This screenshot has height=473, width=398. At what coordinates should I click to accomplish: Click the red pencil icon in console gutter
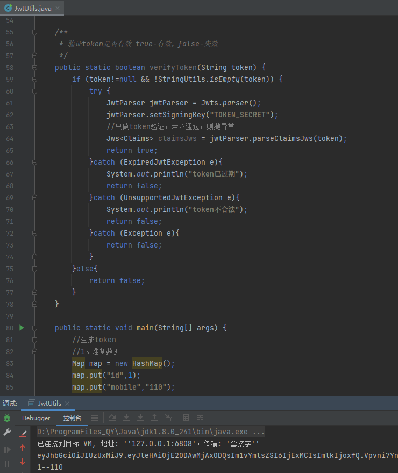coord(23,434)
